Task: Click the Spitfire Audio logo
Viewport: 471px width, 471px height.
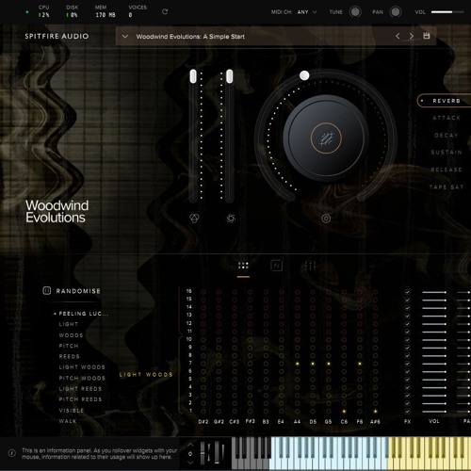Action: [57, 37]
